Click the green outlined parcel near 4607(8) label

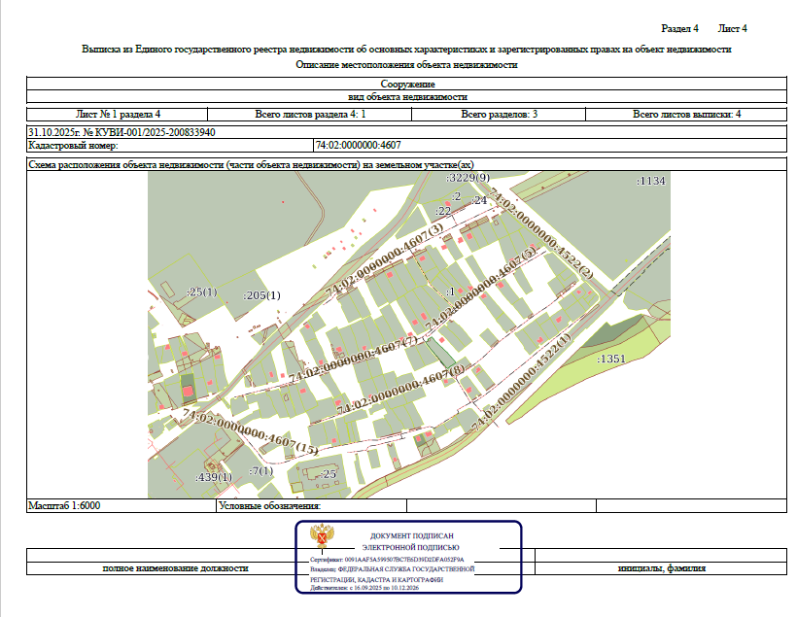coord(440,353)
